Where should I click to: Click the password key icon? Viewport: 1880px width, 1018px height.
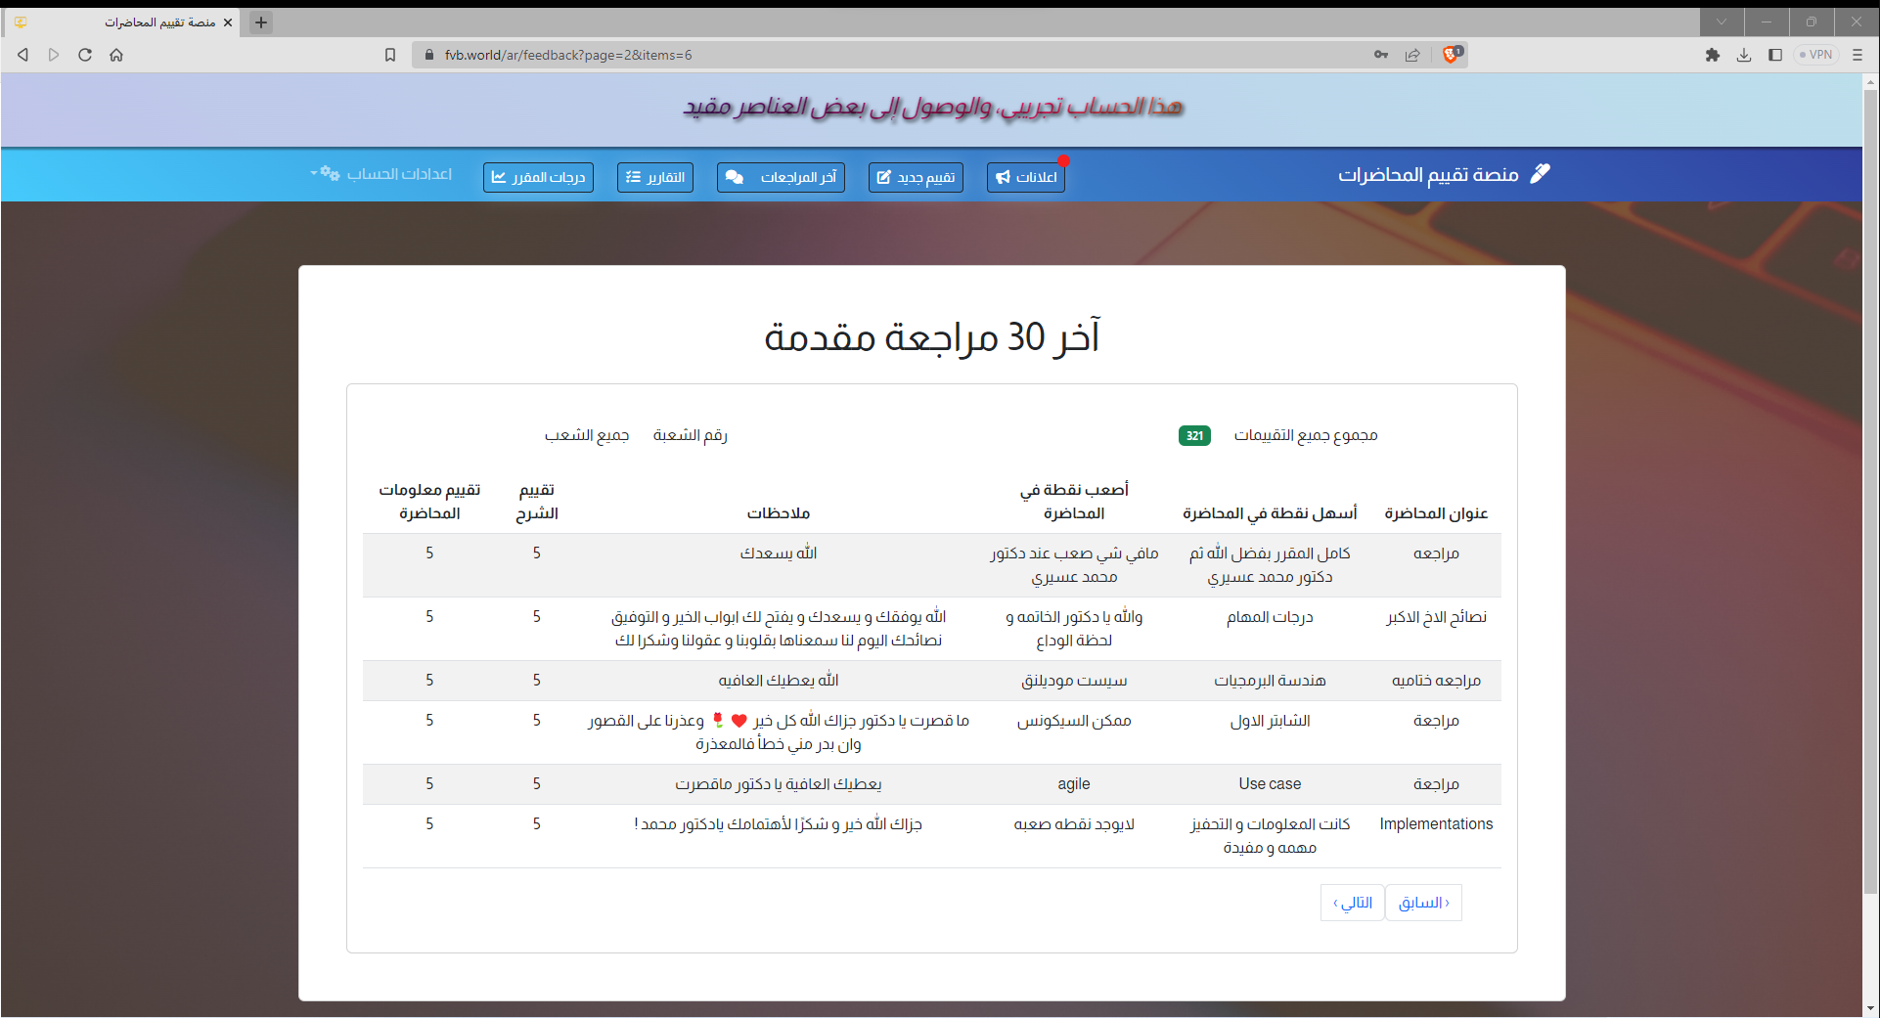click(x=1381, y=55)
